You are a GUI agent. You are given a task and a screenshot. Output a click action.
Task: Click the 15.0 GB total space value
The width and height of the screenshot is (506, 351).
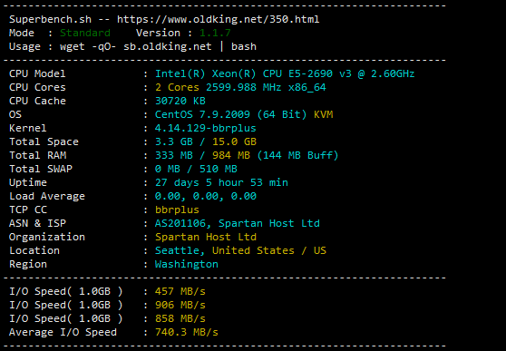pyautogui.click(x=234, y=141)
